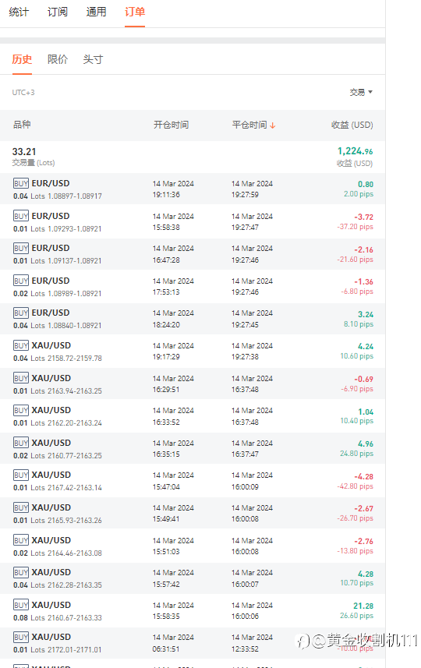Select EUR/USD trade with -3.72 loss
The height and width of the screenshot is (668, 421).
click(x=193, y=222)
